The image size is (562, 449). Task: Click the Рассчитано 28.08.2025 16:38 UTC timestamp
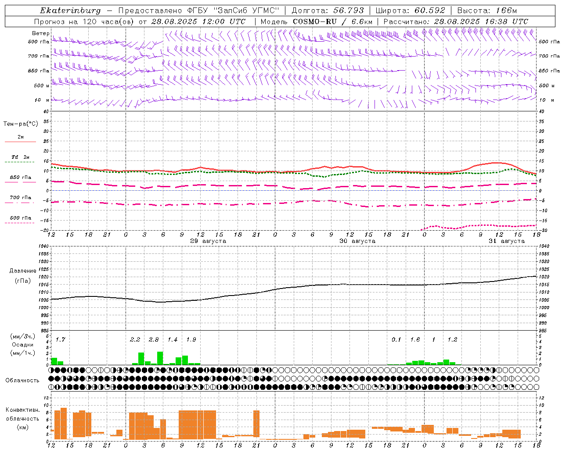click(x=456, y=21)
